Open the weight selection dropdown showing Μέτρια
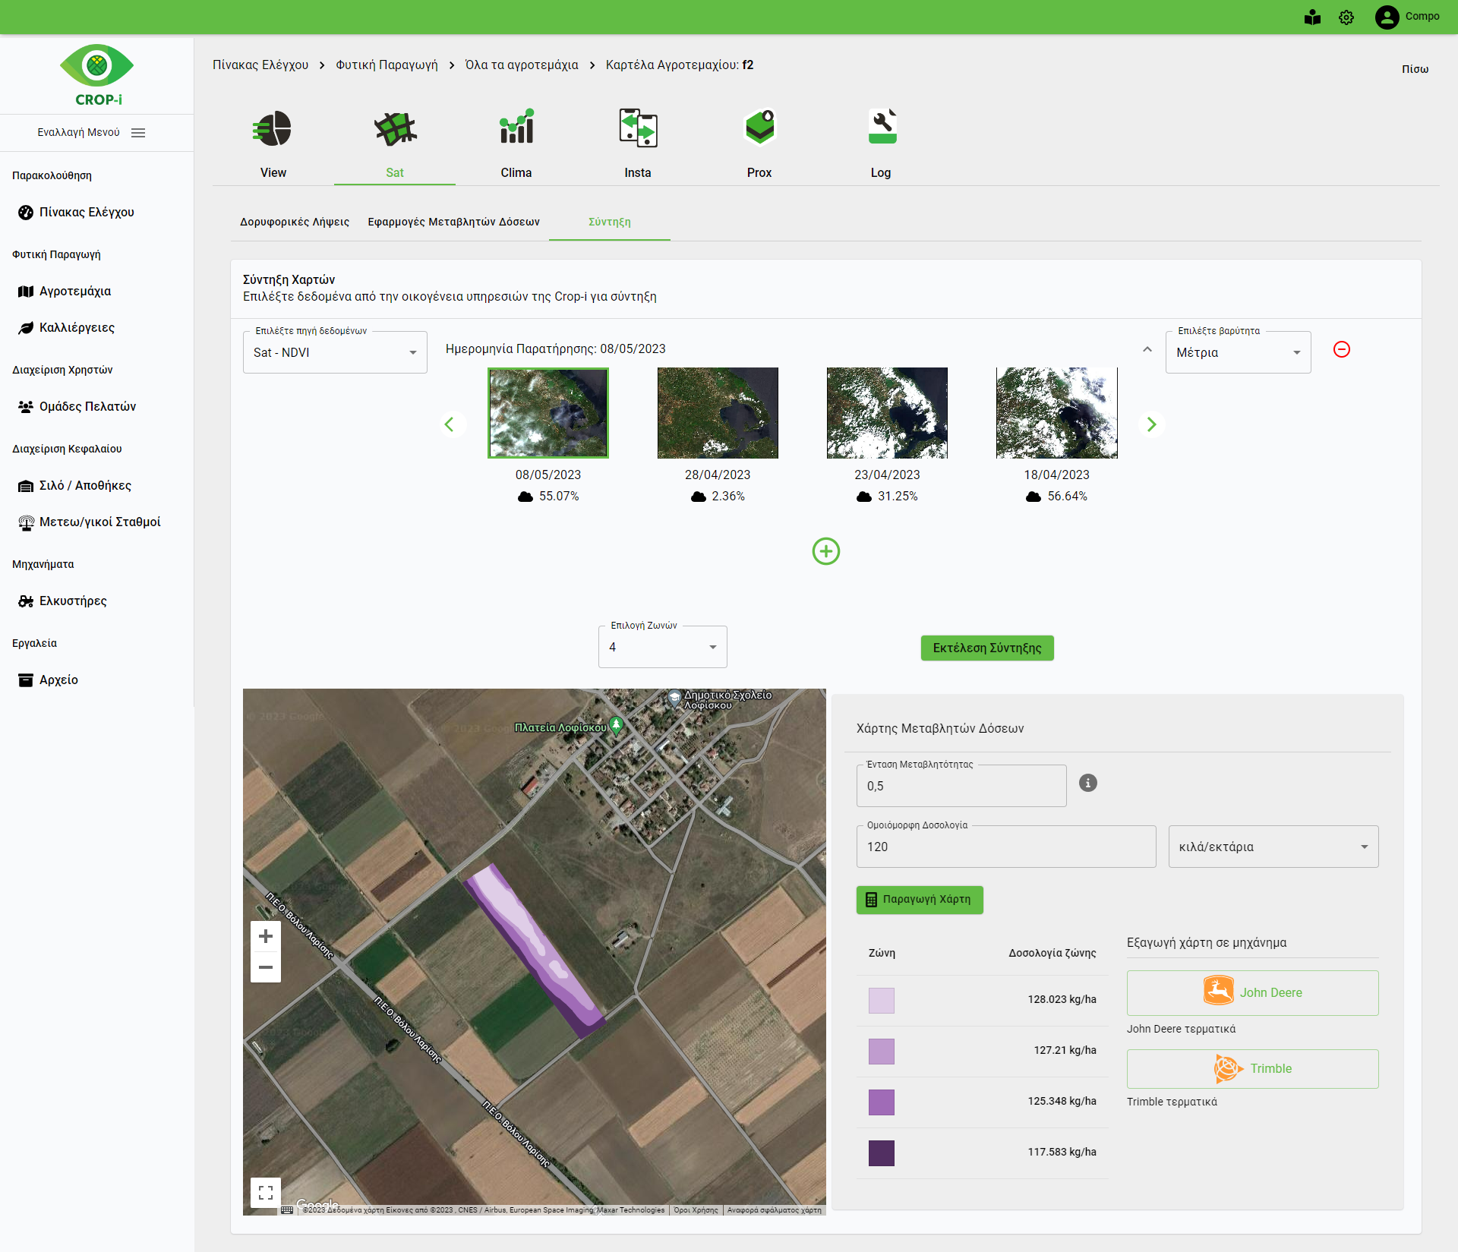The image size is (1458, 1252). click(x=1238, y=352)
